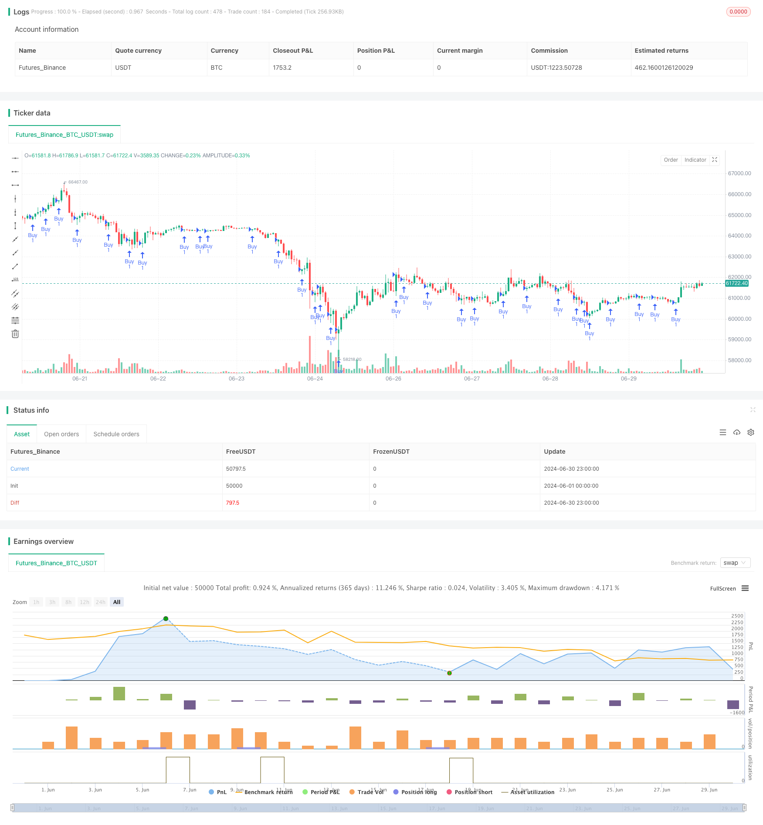Screen dimensions: 763x825
Task: Open the Benchmark return swap dropdown
Action: pos(735,563)
